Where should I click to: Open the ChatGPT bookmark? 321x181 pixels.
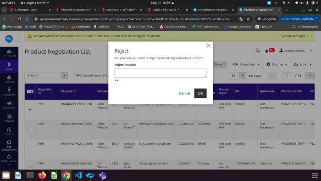[x=264, y=27]
